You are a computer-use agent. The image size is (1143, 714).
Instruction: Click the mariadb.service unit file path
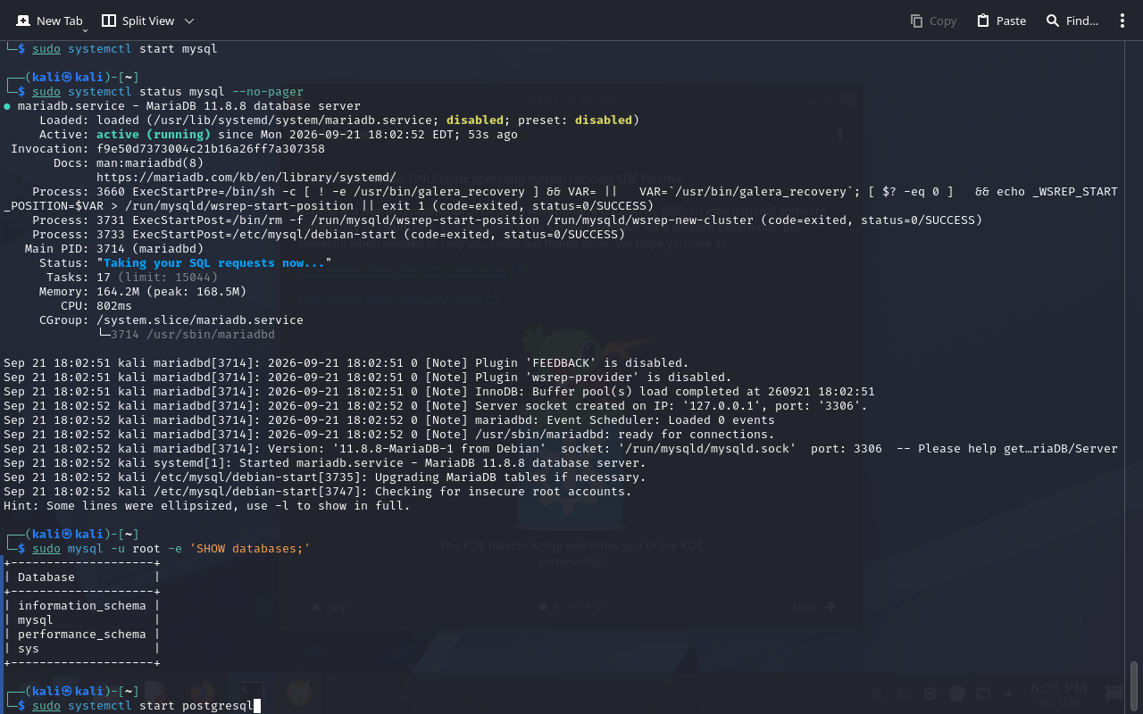[x=293, y=120]
